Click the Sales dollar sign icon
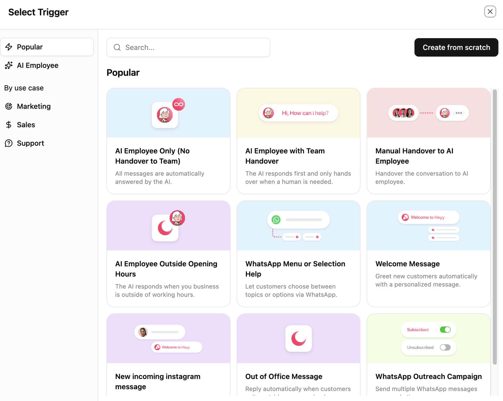Viewport: 503px width, 401px height. [x=9, y=125]
